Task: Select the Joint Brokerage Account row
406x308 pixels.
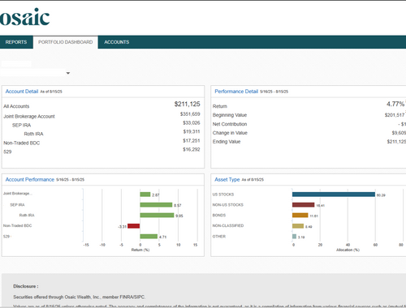Action: (x=101, y=116)
